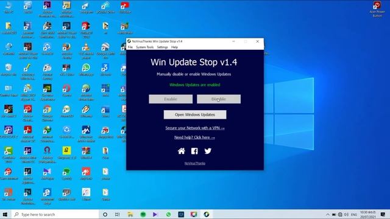This screenshot has height=219, width=390.
Task: Select the This PC desktop icon
Action: pyautogui.click(x=9, y=7)
